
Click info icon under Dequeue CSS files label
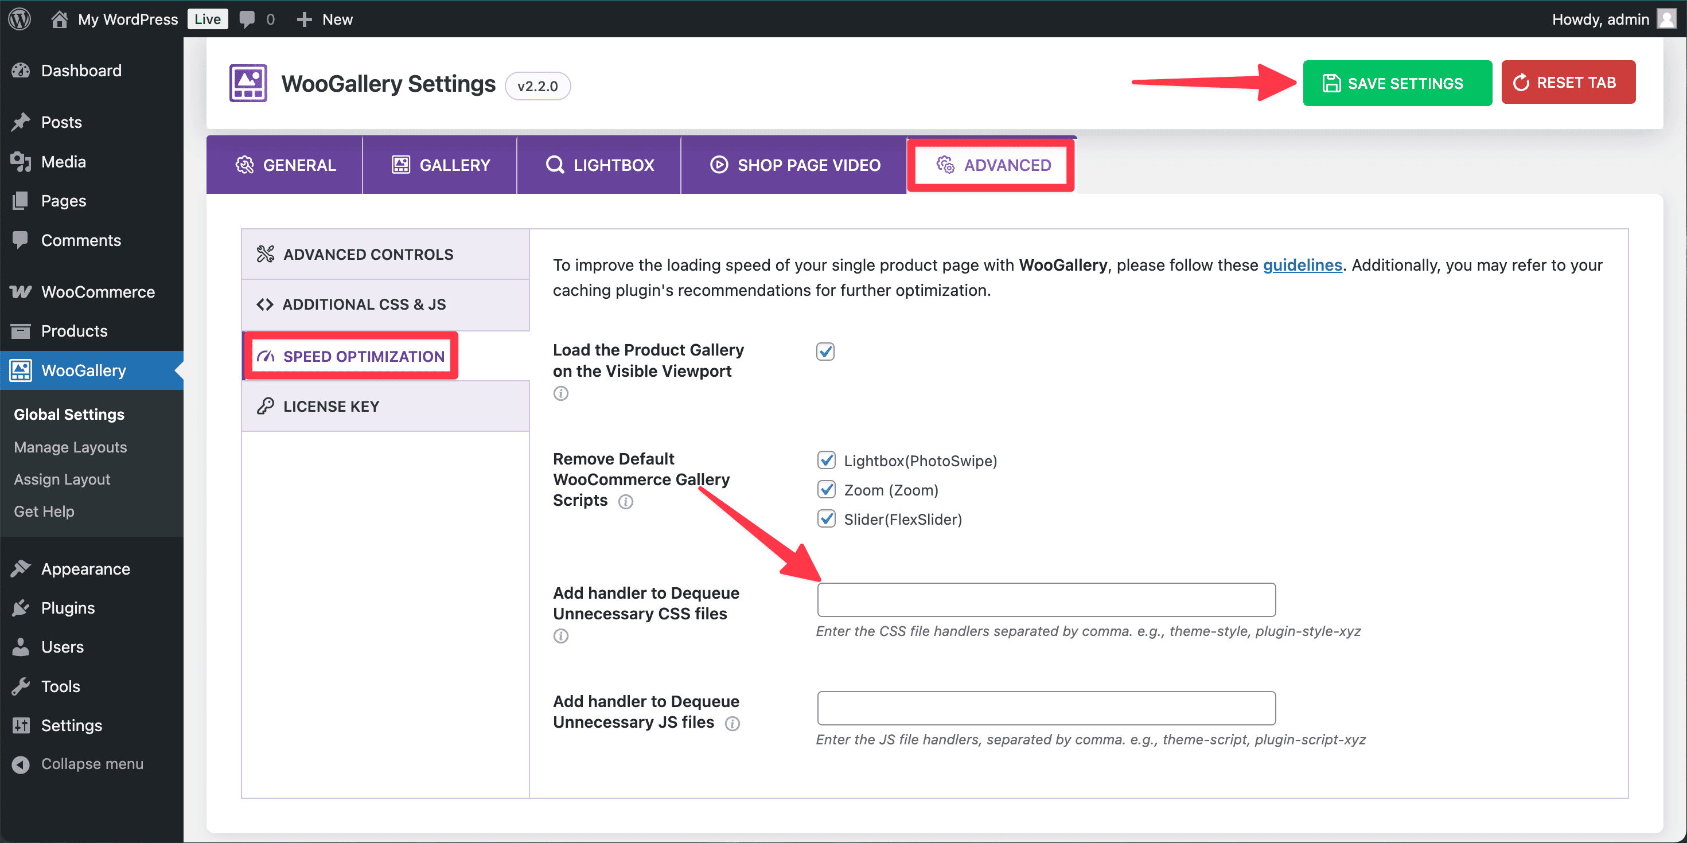click(x=560, y=635)
